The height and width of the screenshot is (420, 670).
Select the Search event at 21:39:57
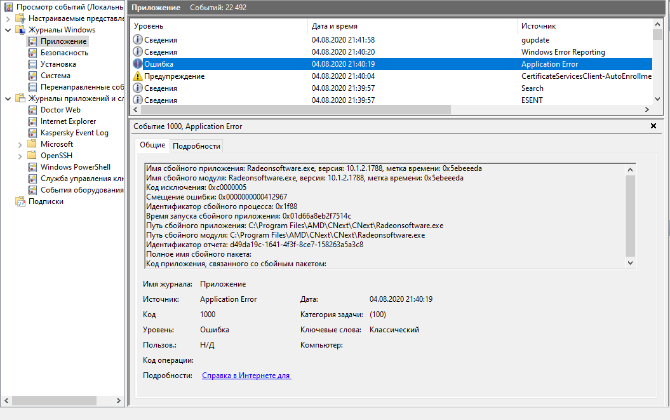click(391, 88)
